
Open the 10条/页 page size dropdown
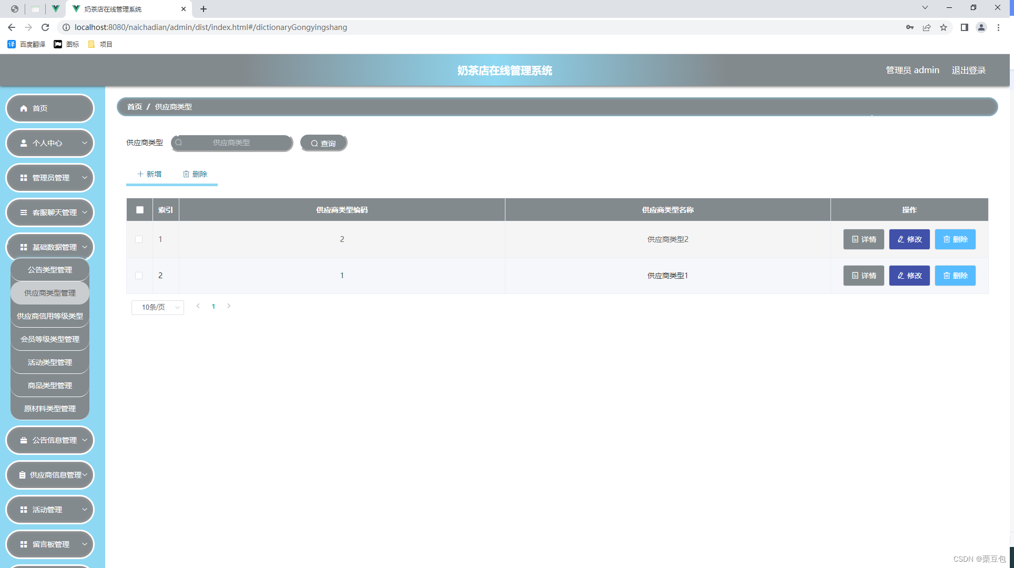click(157, 307)
